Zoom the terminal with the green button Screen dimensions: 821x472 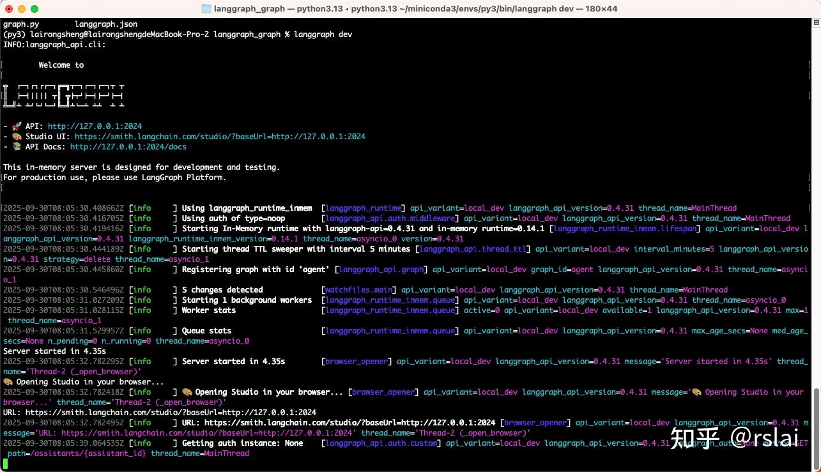[35, 9]
